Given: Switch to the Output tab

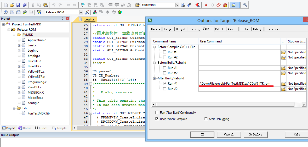Looking at the screenshot, I should 181,29.
